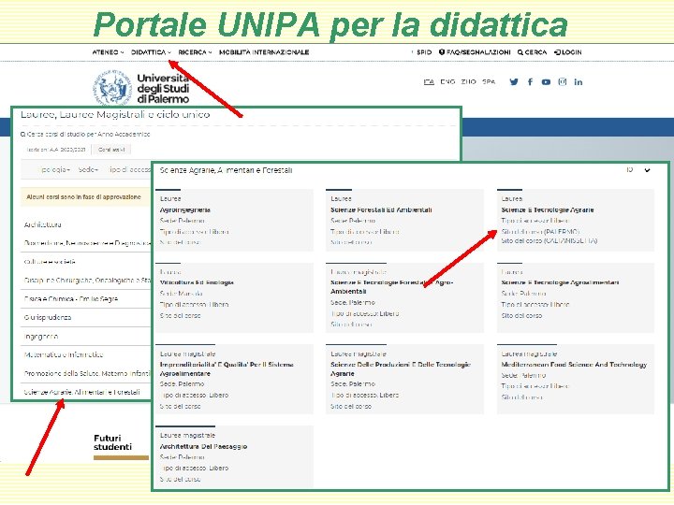Click Cerca corsi di studio per Anno Accademico
Screen dimensions: 674x505
[x=85, y=135]
